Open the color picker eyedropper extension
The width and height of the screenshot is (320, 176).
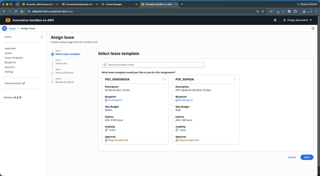coord(283,12)
